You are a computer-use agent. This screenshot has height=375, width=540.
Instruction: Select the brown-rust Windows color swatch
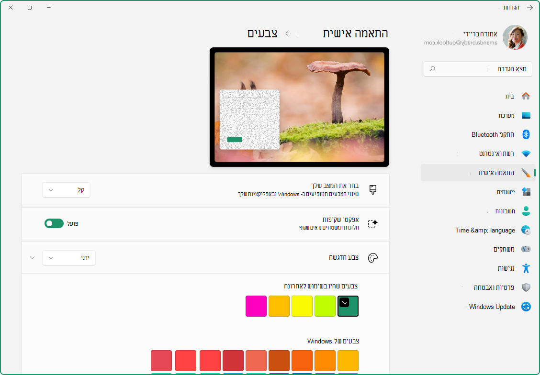coord(279,361)
